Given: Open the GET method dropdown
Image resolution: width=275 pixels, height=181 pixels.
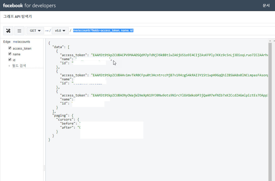Looking at the screenshot, I should [x=35, y=31].
